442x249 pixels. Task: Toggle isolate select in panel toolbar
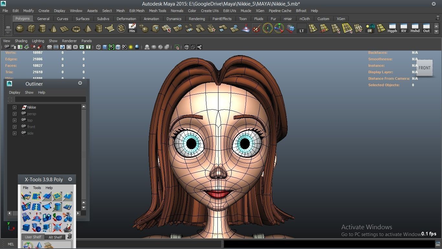point(177,47)
